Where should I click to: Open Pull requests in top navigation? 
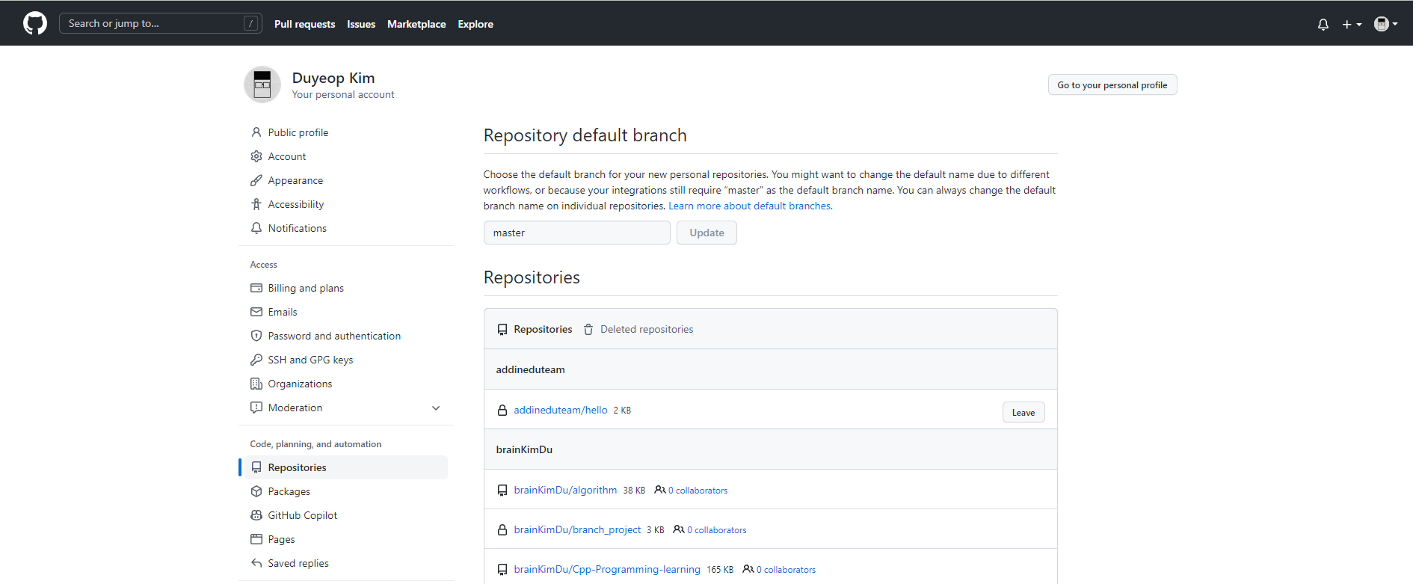304,24
